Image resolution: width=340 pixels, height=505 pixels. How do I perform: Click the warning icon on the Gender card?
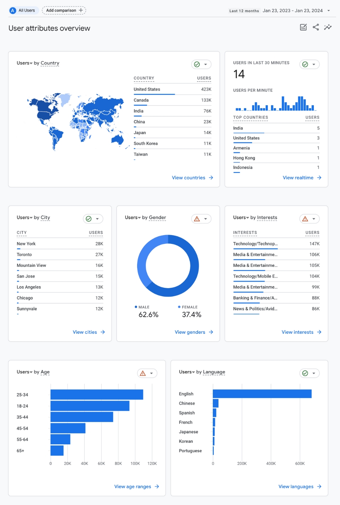[198, 219]
